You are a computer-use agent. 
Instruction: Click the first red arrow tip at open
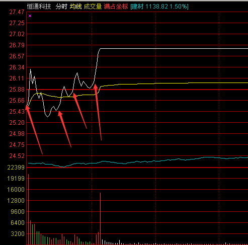[x=27, y=107]
